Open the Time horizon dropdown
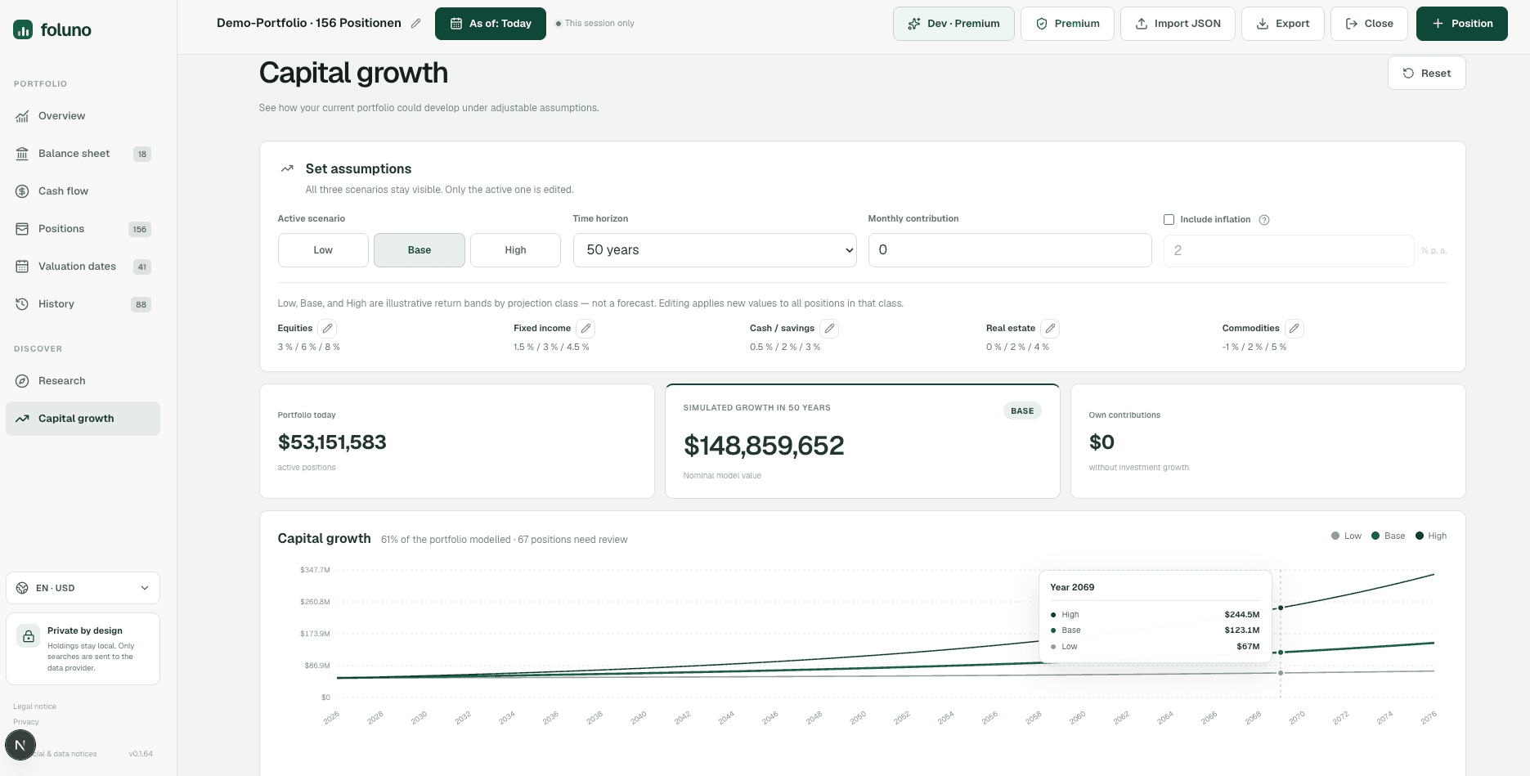The image size is (1530, 776). click(715, 250)
